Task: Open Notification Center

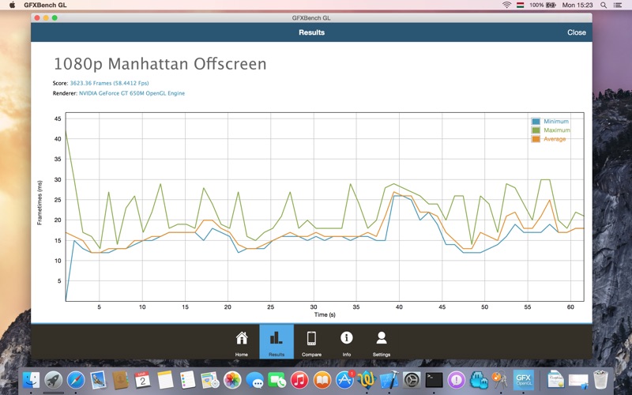Action: pos(618,5)
